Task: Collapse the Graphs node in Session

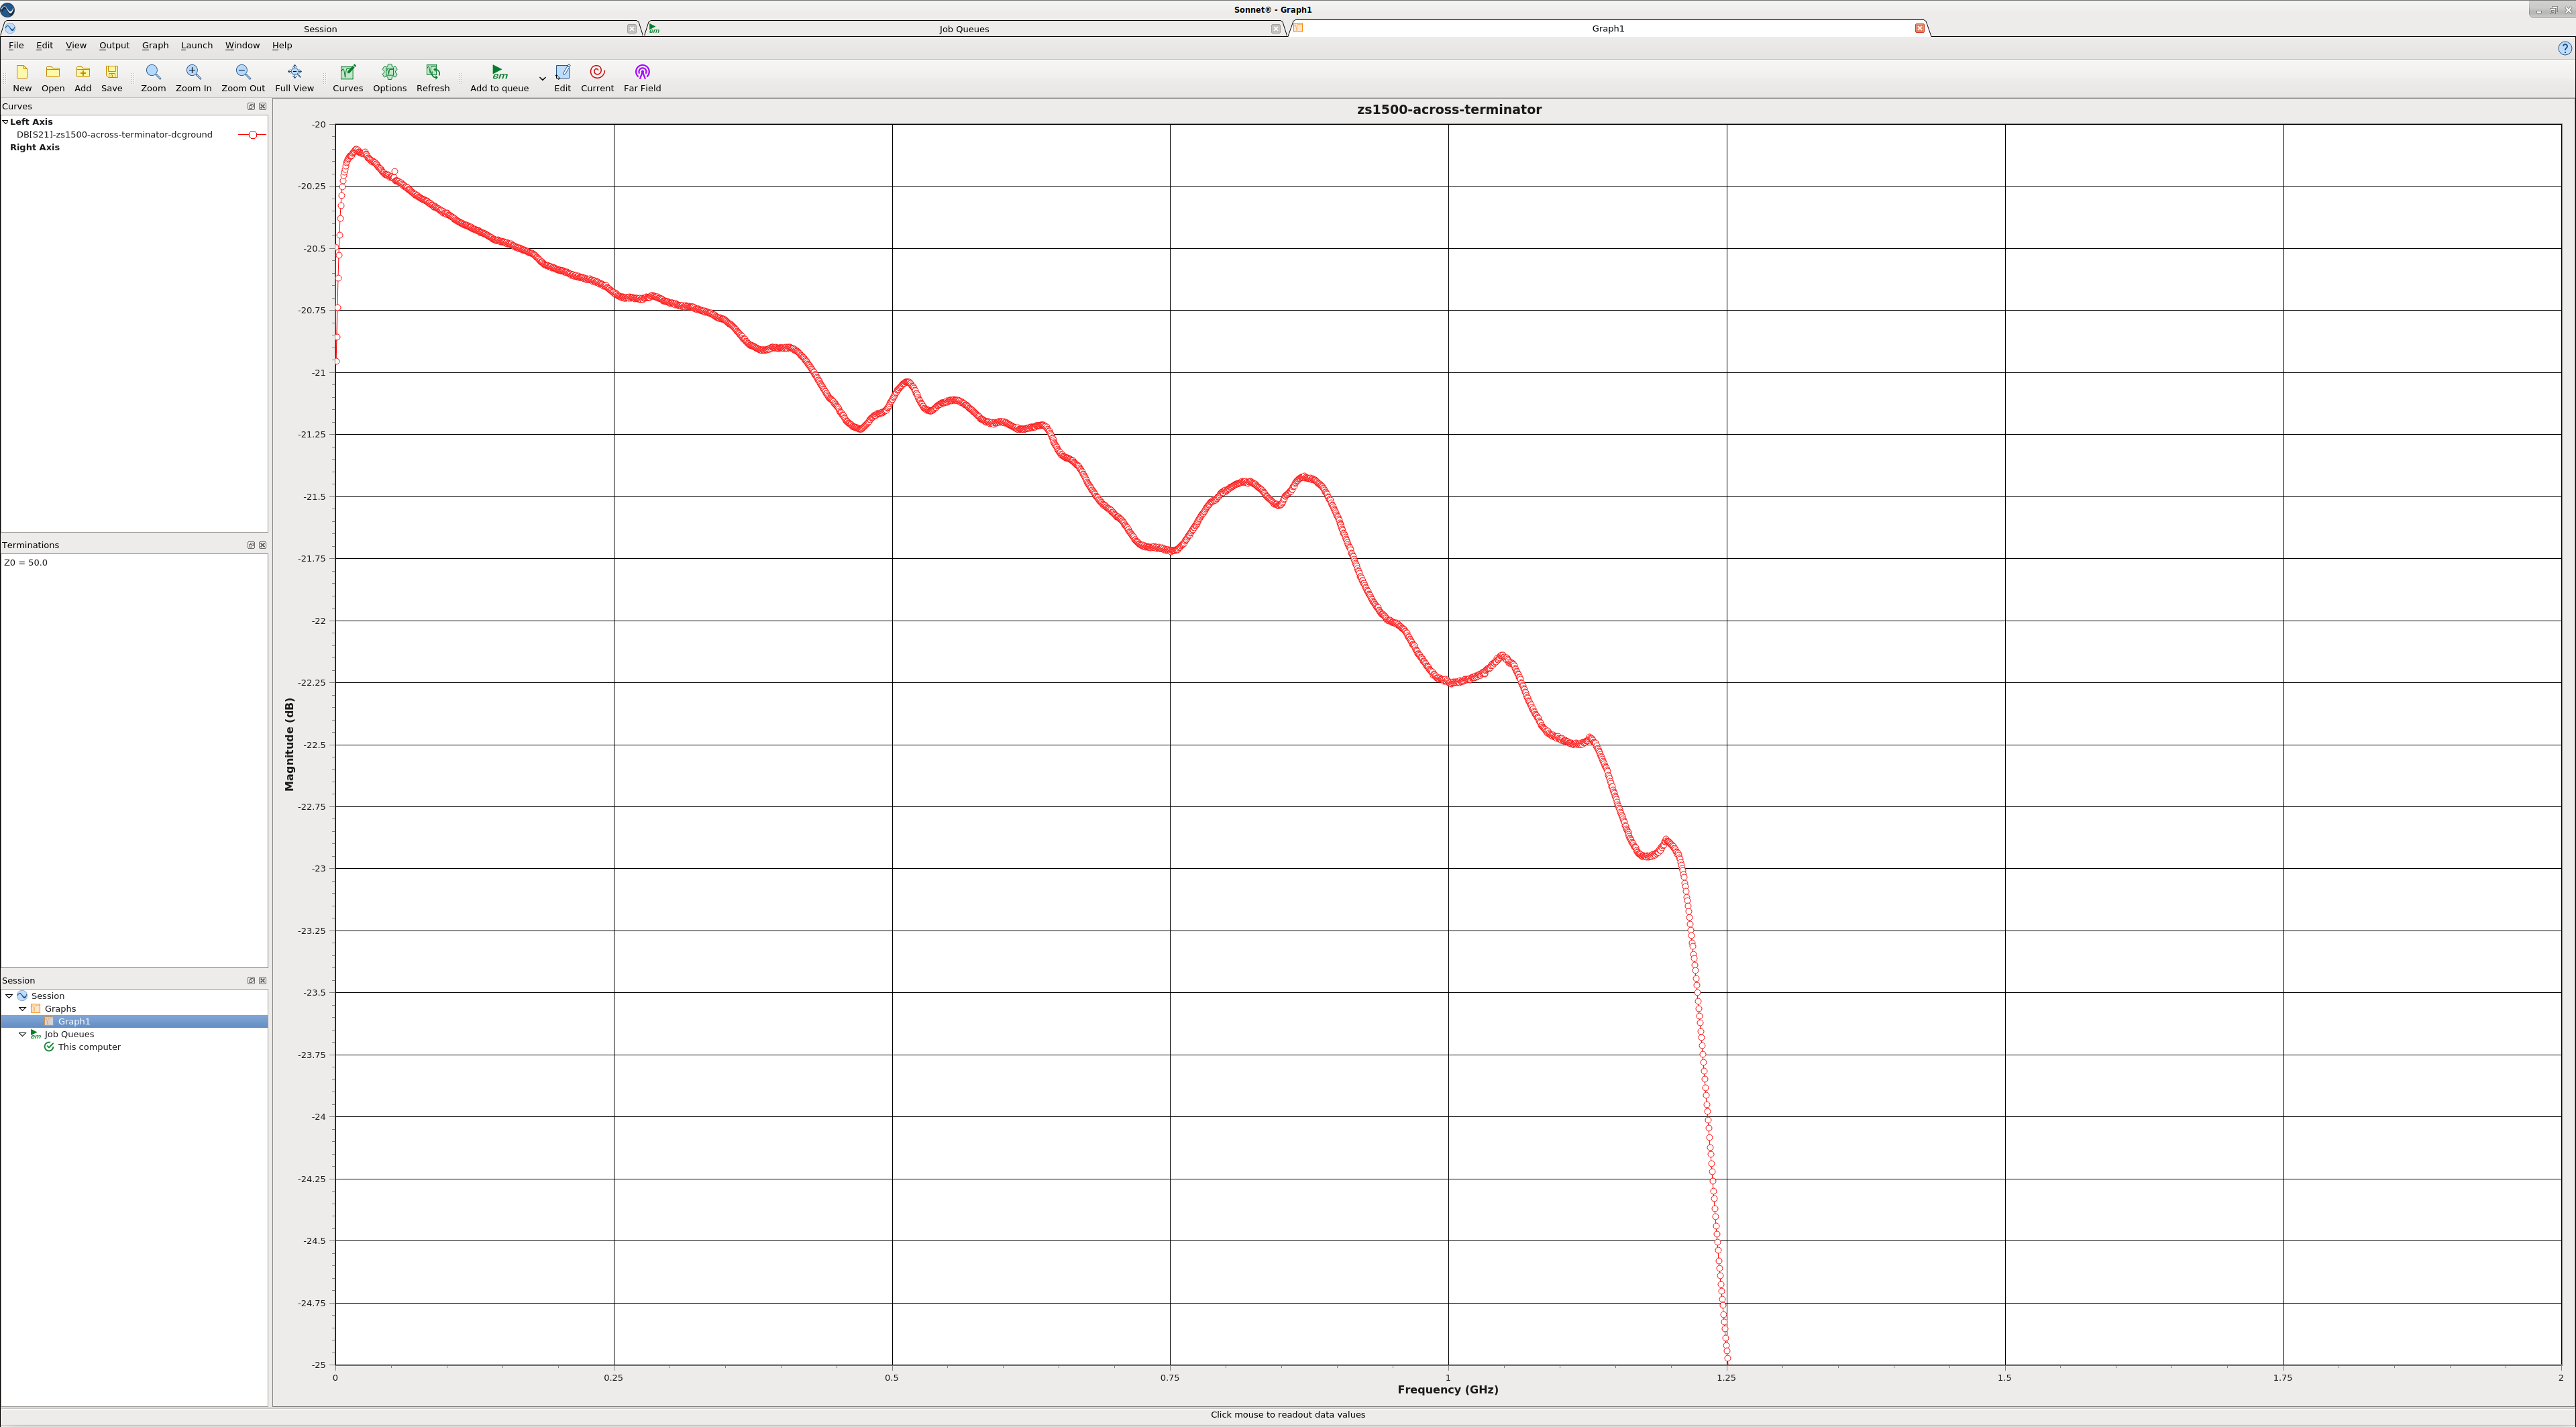Action: tap(23, 1009)
